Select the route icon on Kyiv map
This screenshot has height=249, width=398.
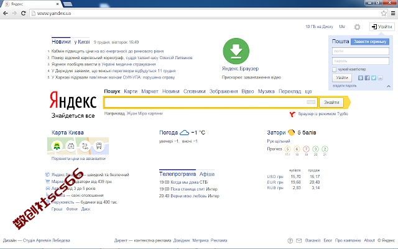tap(85, 146)
